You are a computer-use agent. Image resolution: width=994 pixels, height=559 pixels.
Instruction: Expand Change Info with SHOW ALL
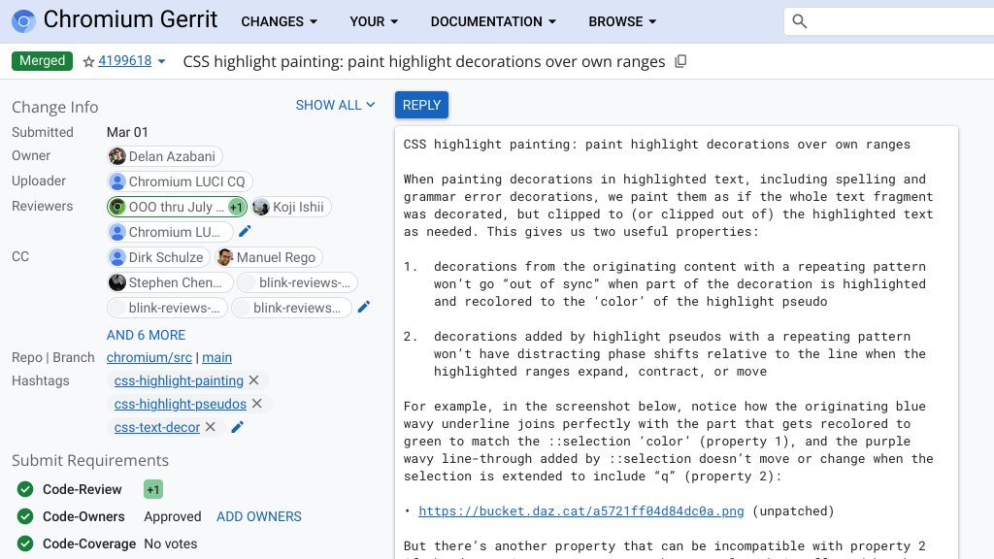pos(335,105)
